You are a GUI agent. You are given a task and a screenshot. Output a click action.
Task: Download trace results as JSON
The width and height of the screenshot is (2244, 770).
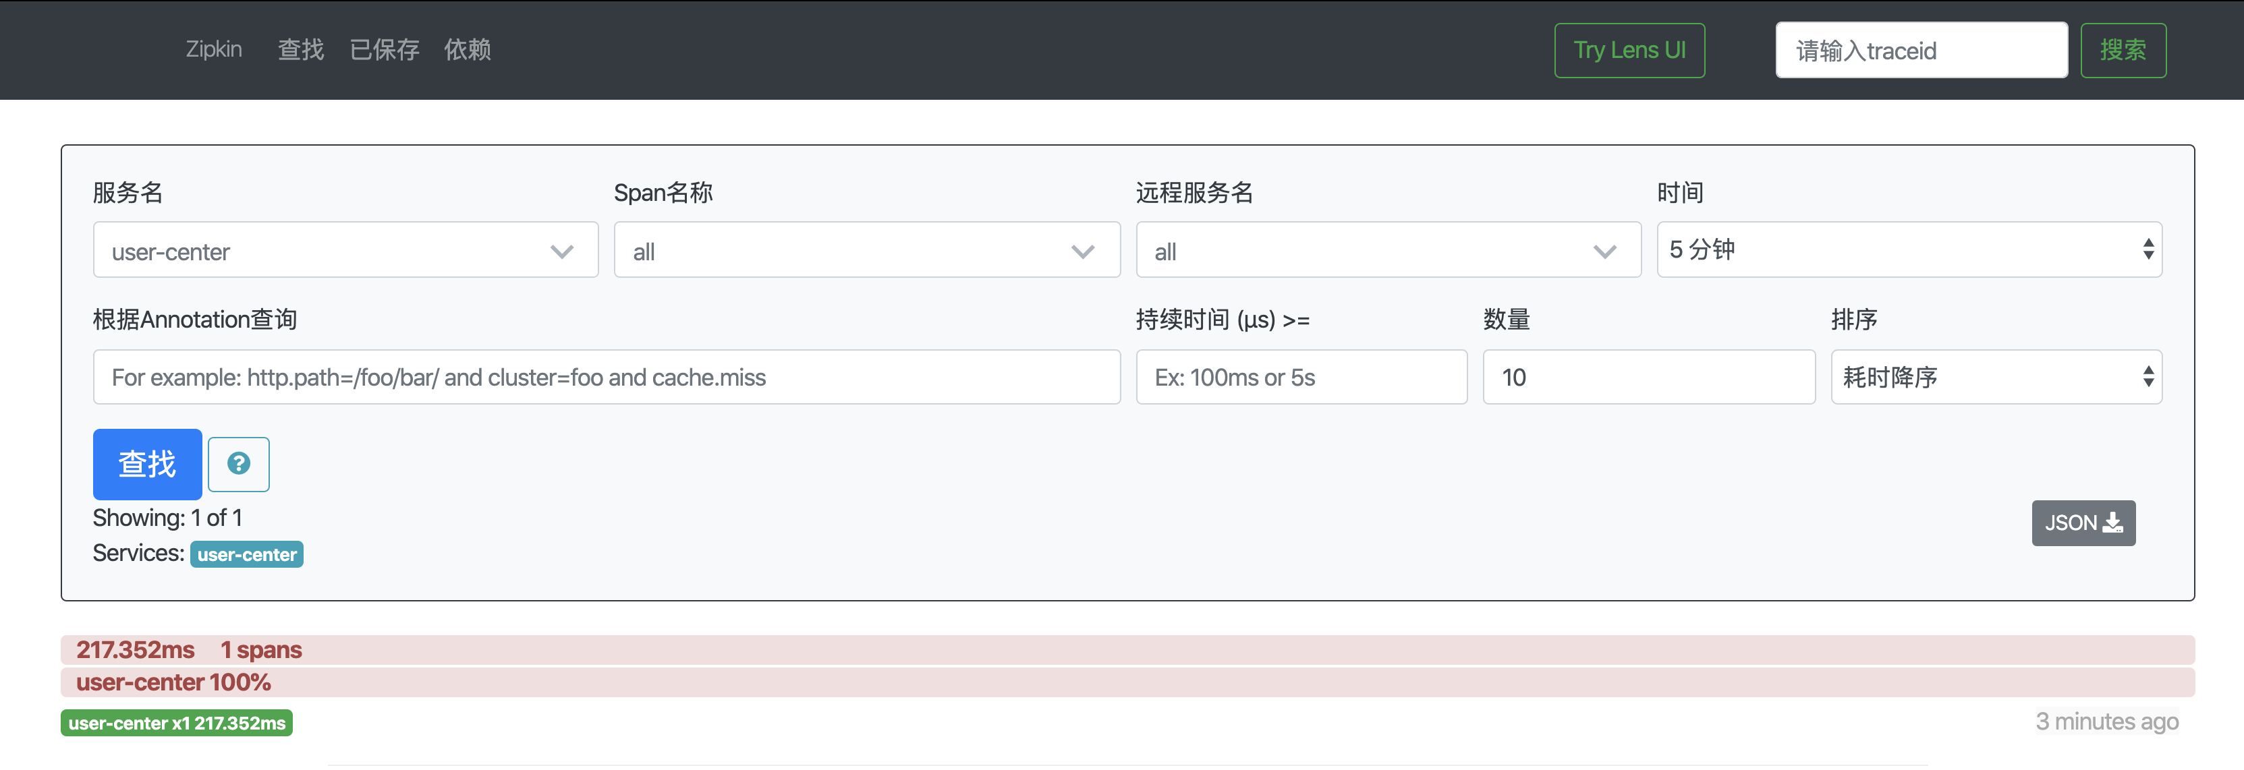click(x=2082, y=523)
